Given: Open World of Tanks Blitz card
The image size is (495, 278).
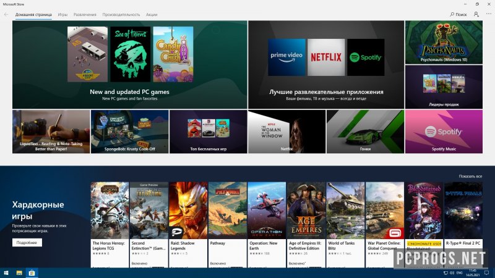Looking at the screenshot, I should click(x=345, y=225).
